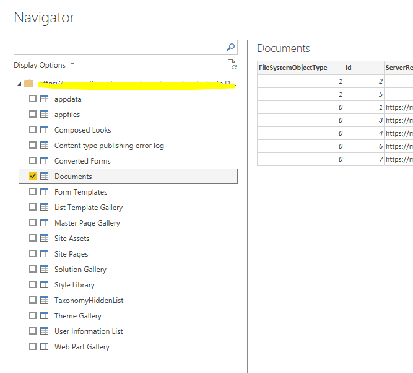
Task: Click the Theme Gallery table icon
Action: 44,315
